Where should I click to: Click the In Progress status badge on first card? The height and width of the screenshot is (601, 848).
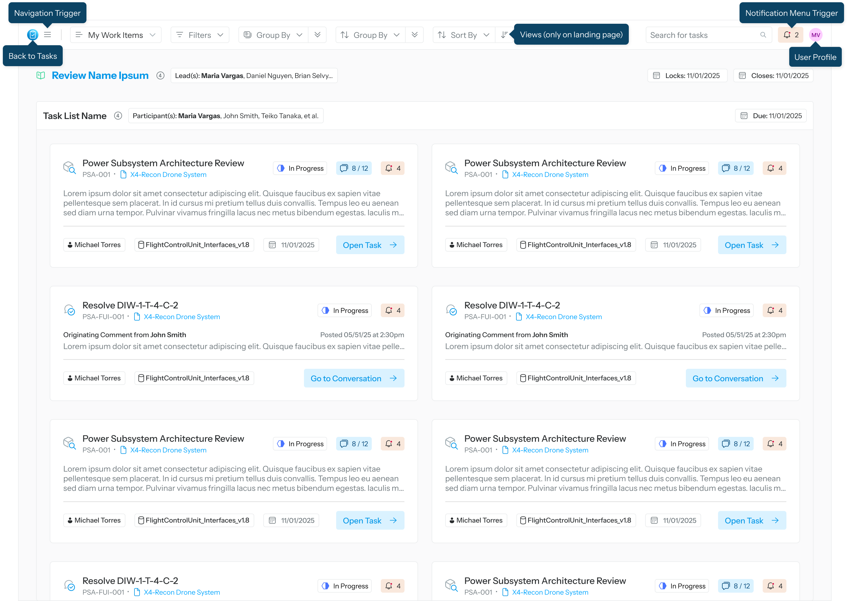(x=300, y=168)
